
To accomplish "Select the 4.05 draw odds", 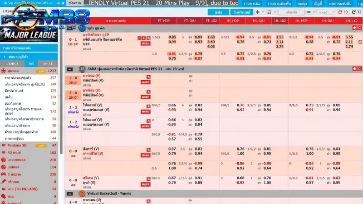I will tap(211, 47).
